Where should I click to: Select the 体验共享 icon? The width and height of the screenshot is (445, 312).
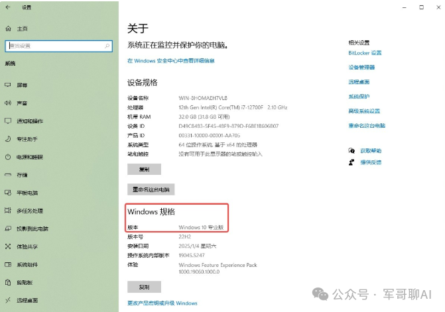coord(8,246)
